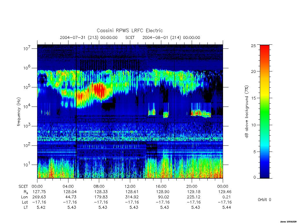Click the Rs value 127.75
Image resolution: width=297 pixels, height=223 pixels.
(x=39, y=192)
